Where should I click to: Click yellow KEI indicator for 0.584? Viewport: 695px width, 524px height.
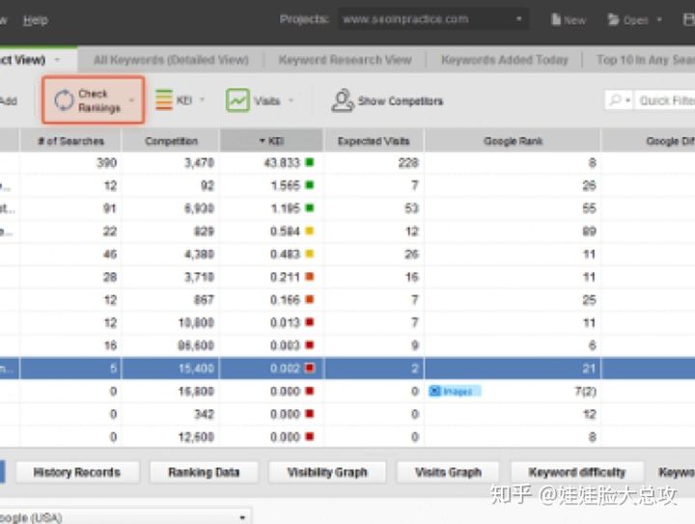[310, 231]
